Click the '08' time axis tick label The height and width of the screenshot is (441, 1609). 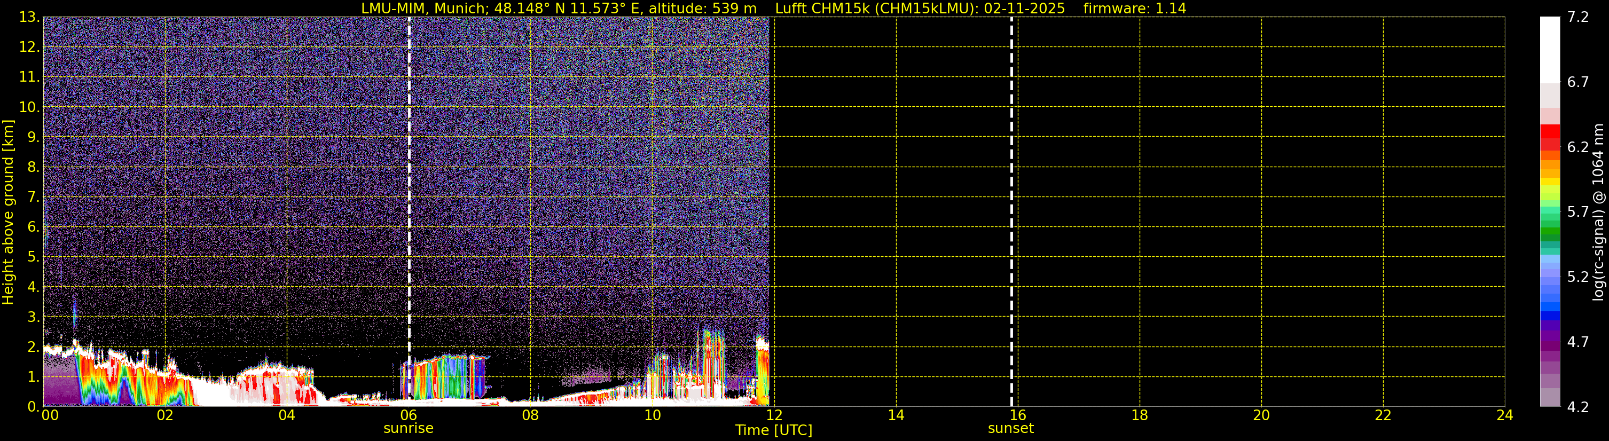tap(530, 416)
